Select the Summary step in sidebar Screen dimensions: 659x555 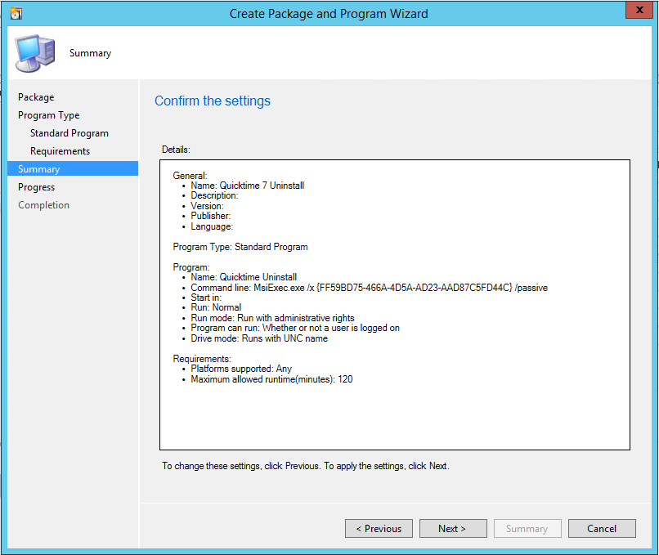click(73, 169)
